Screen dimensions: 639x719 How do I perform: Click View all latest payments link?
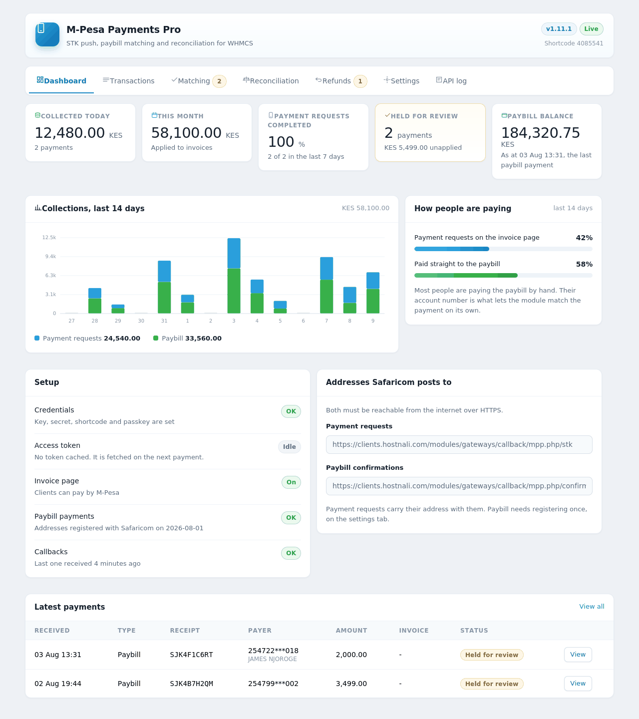click(592, 607)
